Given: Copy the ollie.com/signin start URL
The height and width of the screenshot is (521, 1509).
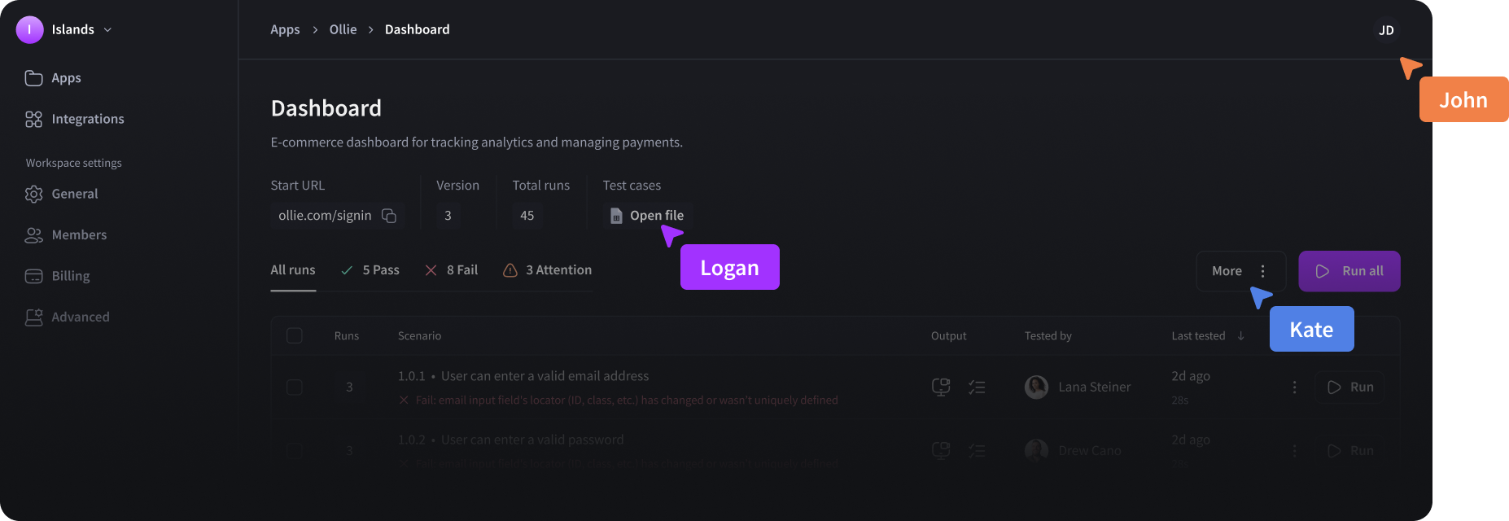Looking at the screenshot, I should point(388,215).
